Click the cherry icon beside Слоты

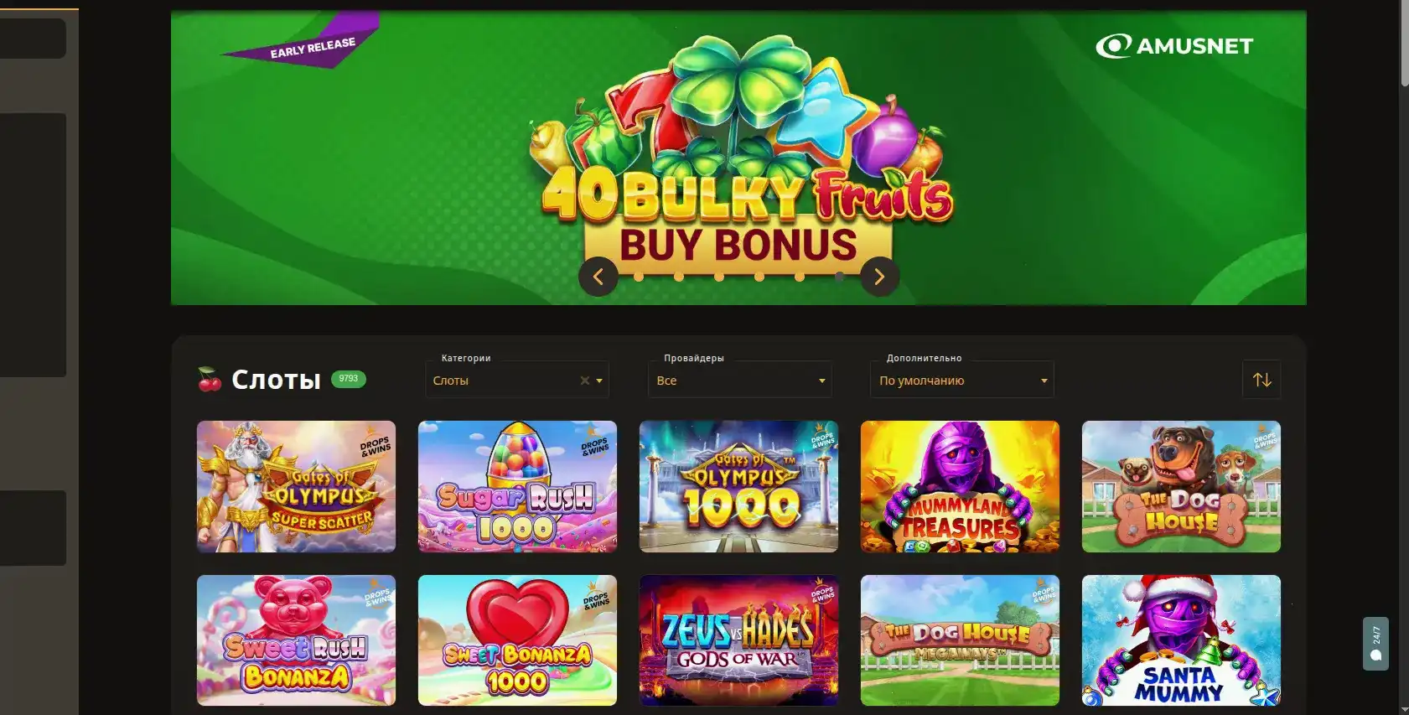click(x=210, y=380)
